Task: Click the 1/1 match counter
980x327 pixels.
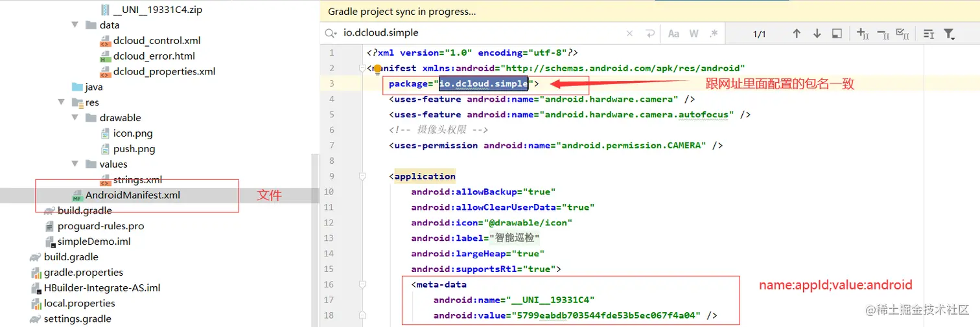Action: pos(760,34)
